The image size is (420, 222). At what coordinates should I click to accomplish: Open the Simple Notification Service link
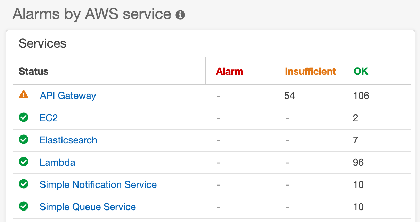(98, 185)
